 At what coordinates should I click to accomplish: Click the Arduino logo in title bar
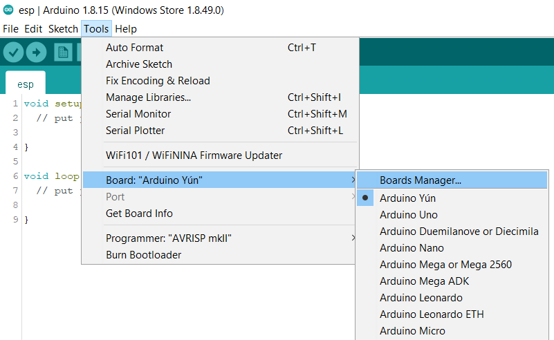coord(8,10)
